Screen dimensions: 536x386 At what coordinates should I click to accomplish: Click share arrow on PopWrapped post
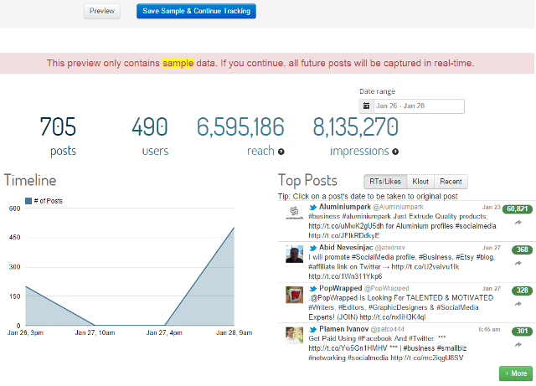pyautogui.click(x=518, y=303)
